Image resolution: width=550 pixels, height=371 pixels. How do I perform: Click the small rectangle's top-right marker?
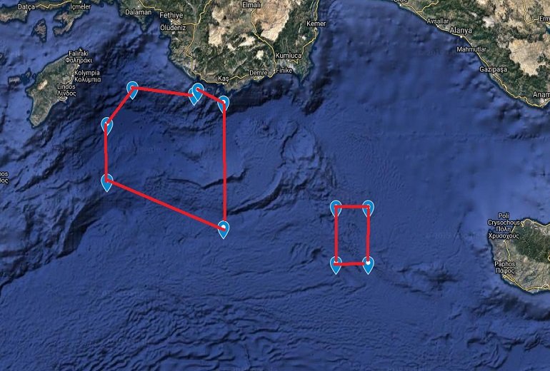click(368, 209)
